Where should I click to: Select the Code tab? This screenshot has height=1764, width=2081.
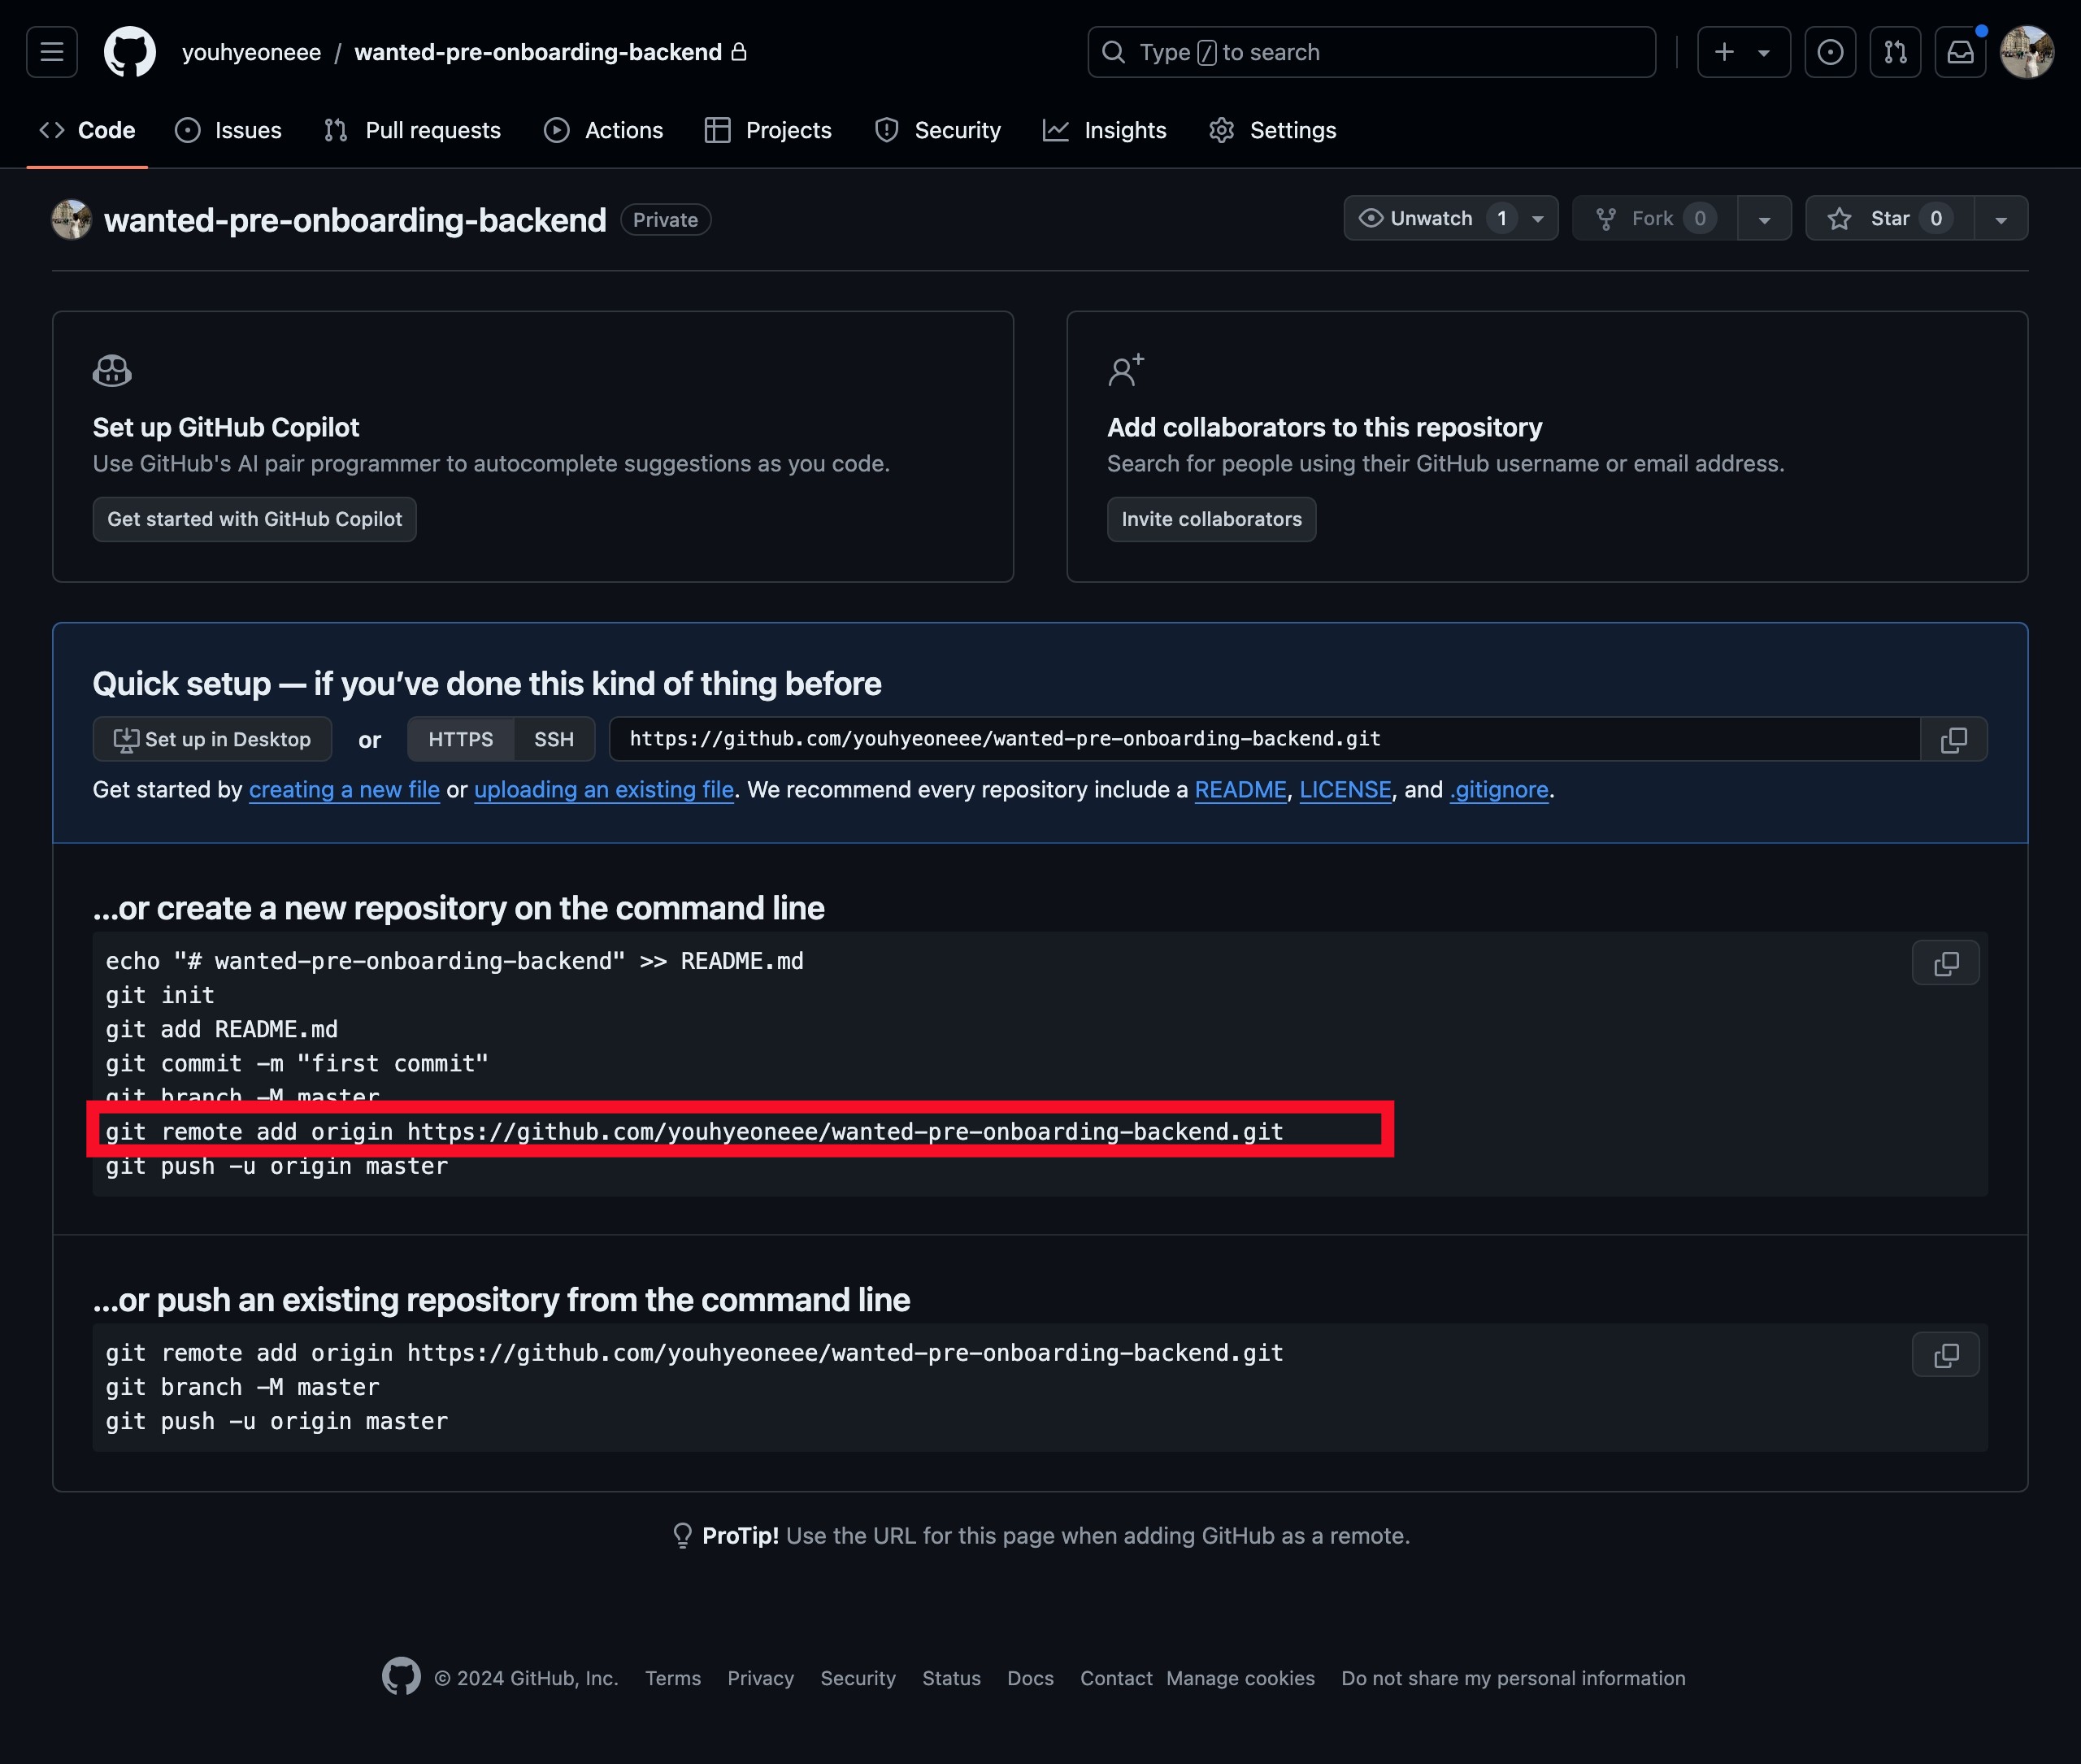[87, 130]
